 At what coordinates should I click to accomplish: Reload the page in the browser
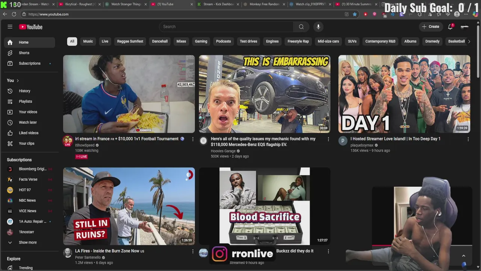[x=14, y=14]
